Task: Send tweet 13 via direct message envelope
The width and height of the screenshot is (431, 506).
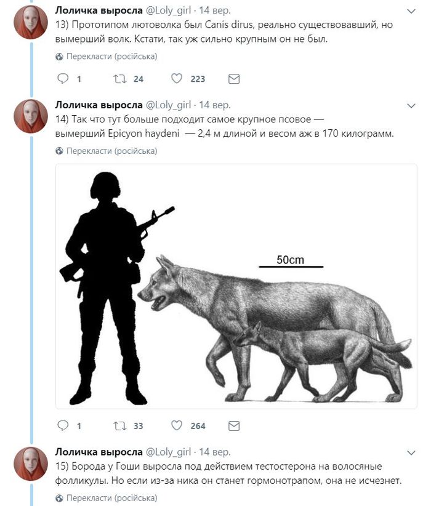Action: coord(234,79)
